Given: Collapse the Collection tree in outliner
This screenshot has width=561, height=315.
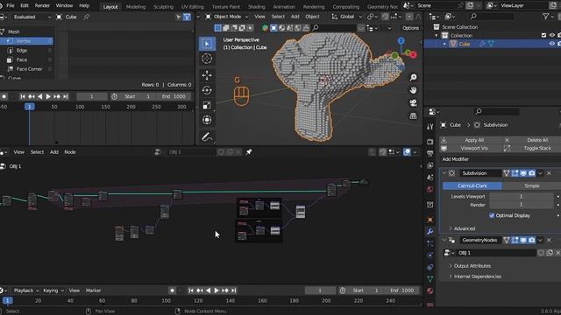Looking at the screenshot, I should click(x=437, y=35).
